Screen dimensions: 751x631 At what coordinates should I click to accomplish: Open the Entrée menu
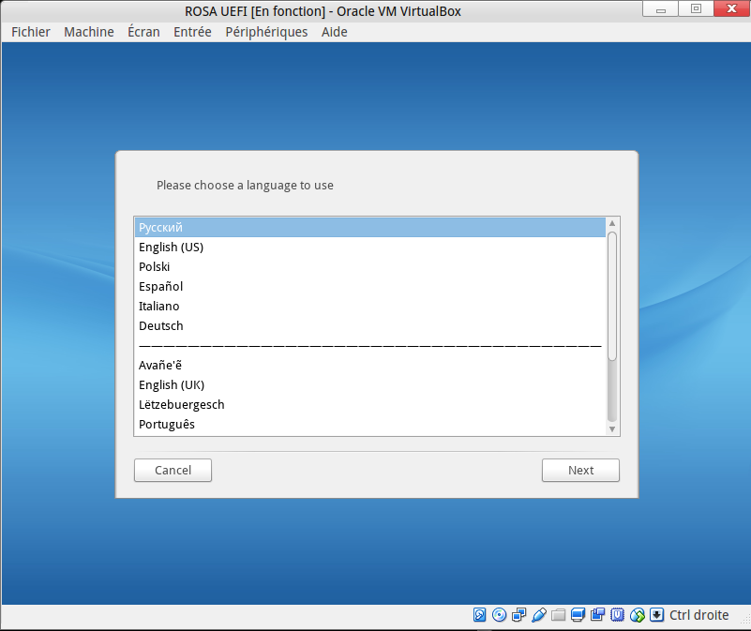[192, 32]
